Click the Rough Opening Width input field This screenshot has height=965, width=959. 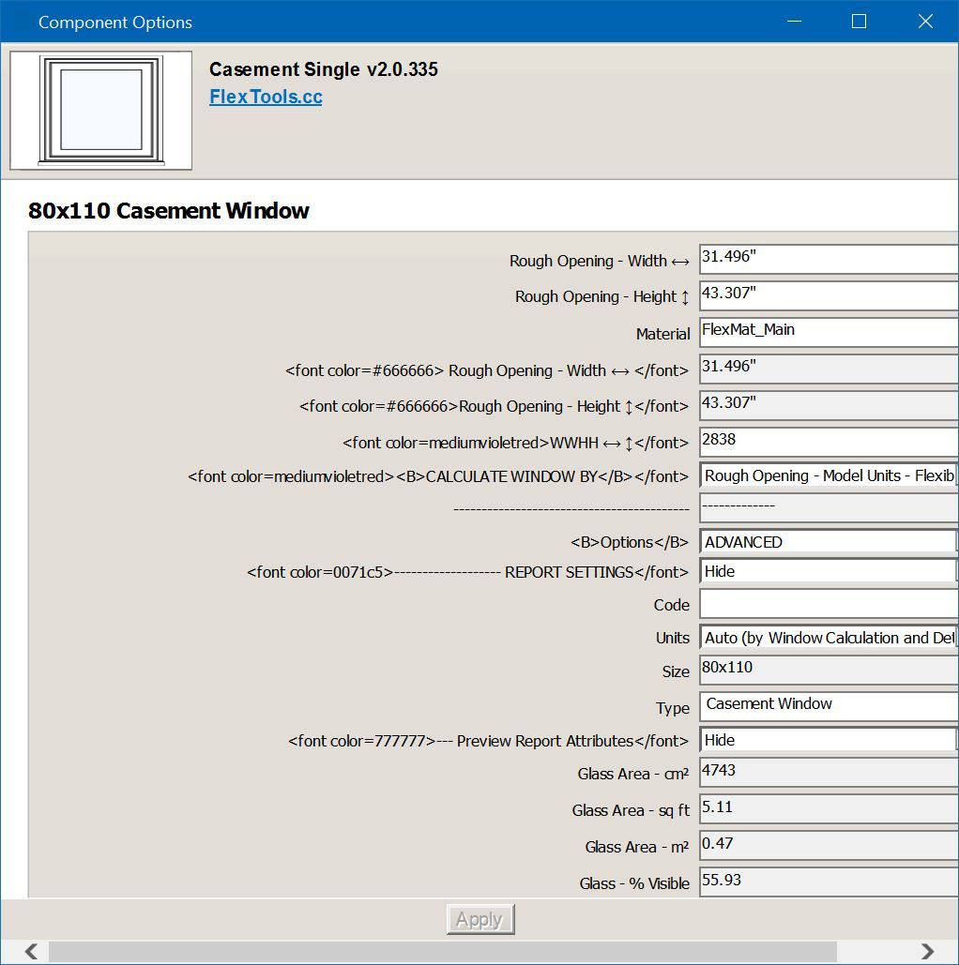coord(828,260)
